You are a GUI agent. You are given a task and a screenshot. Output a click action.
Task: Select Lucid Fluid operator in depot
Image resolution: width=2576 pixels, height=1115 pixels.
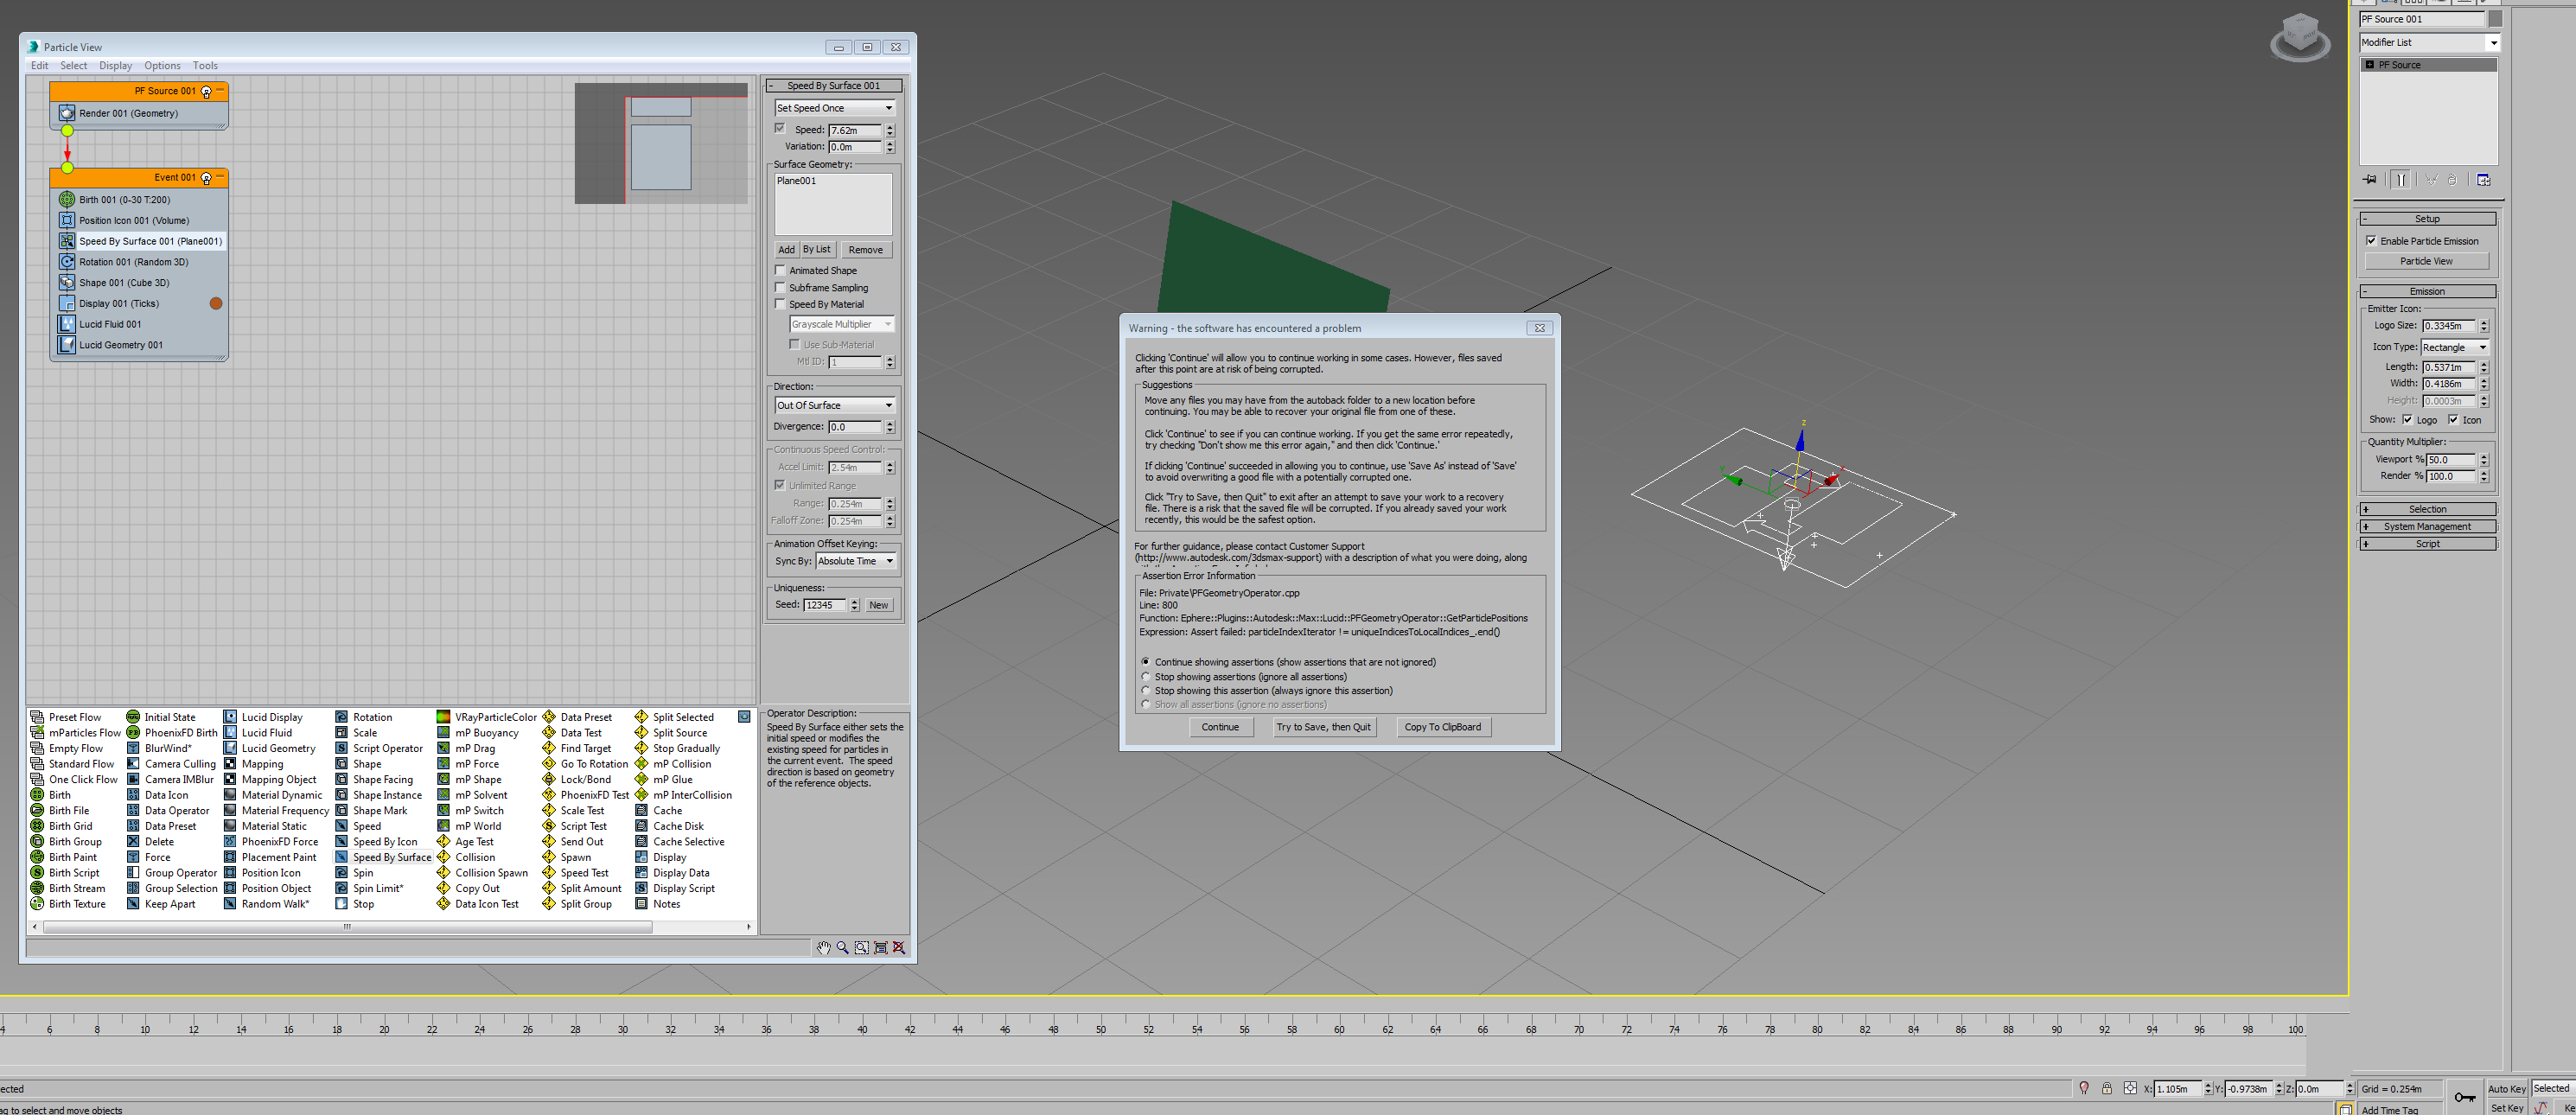(x=266, y=733)
